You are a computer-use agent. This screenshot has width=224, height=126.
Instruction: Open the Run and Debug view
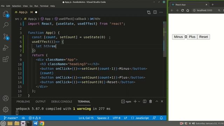(6, 48)
